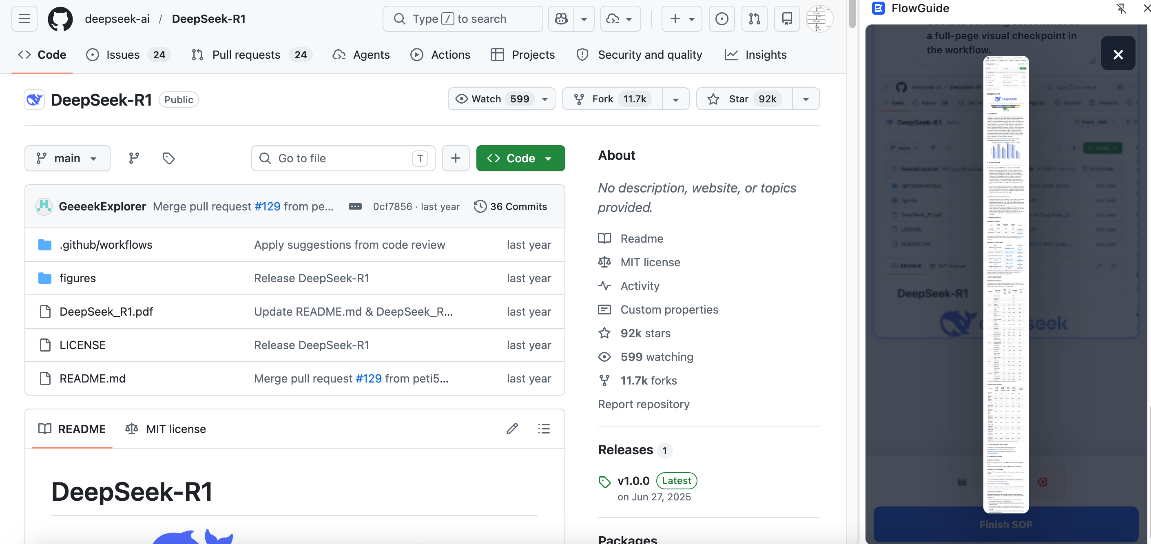Switch to the MIT license tab

pos(166,429)
